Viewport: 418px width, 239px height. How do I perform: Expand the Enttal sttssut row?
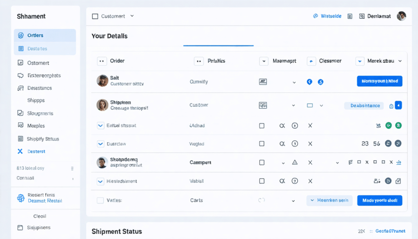100,125
